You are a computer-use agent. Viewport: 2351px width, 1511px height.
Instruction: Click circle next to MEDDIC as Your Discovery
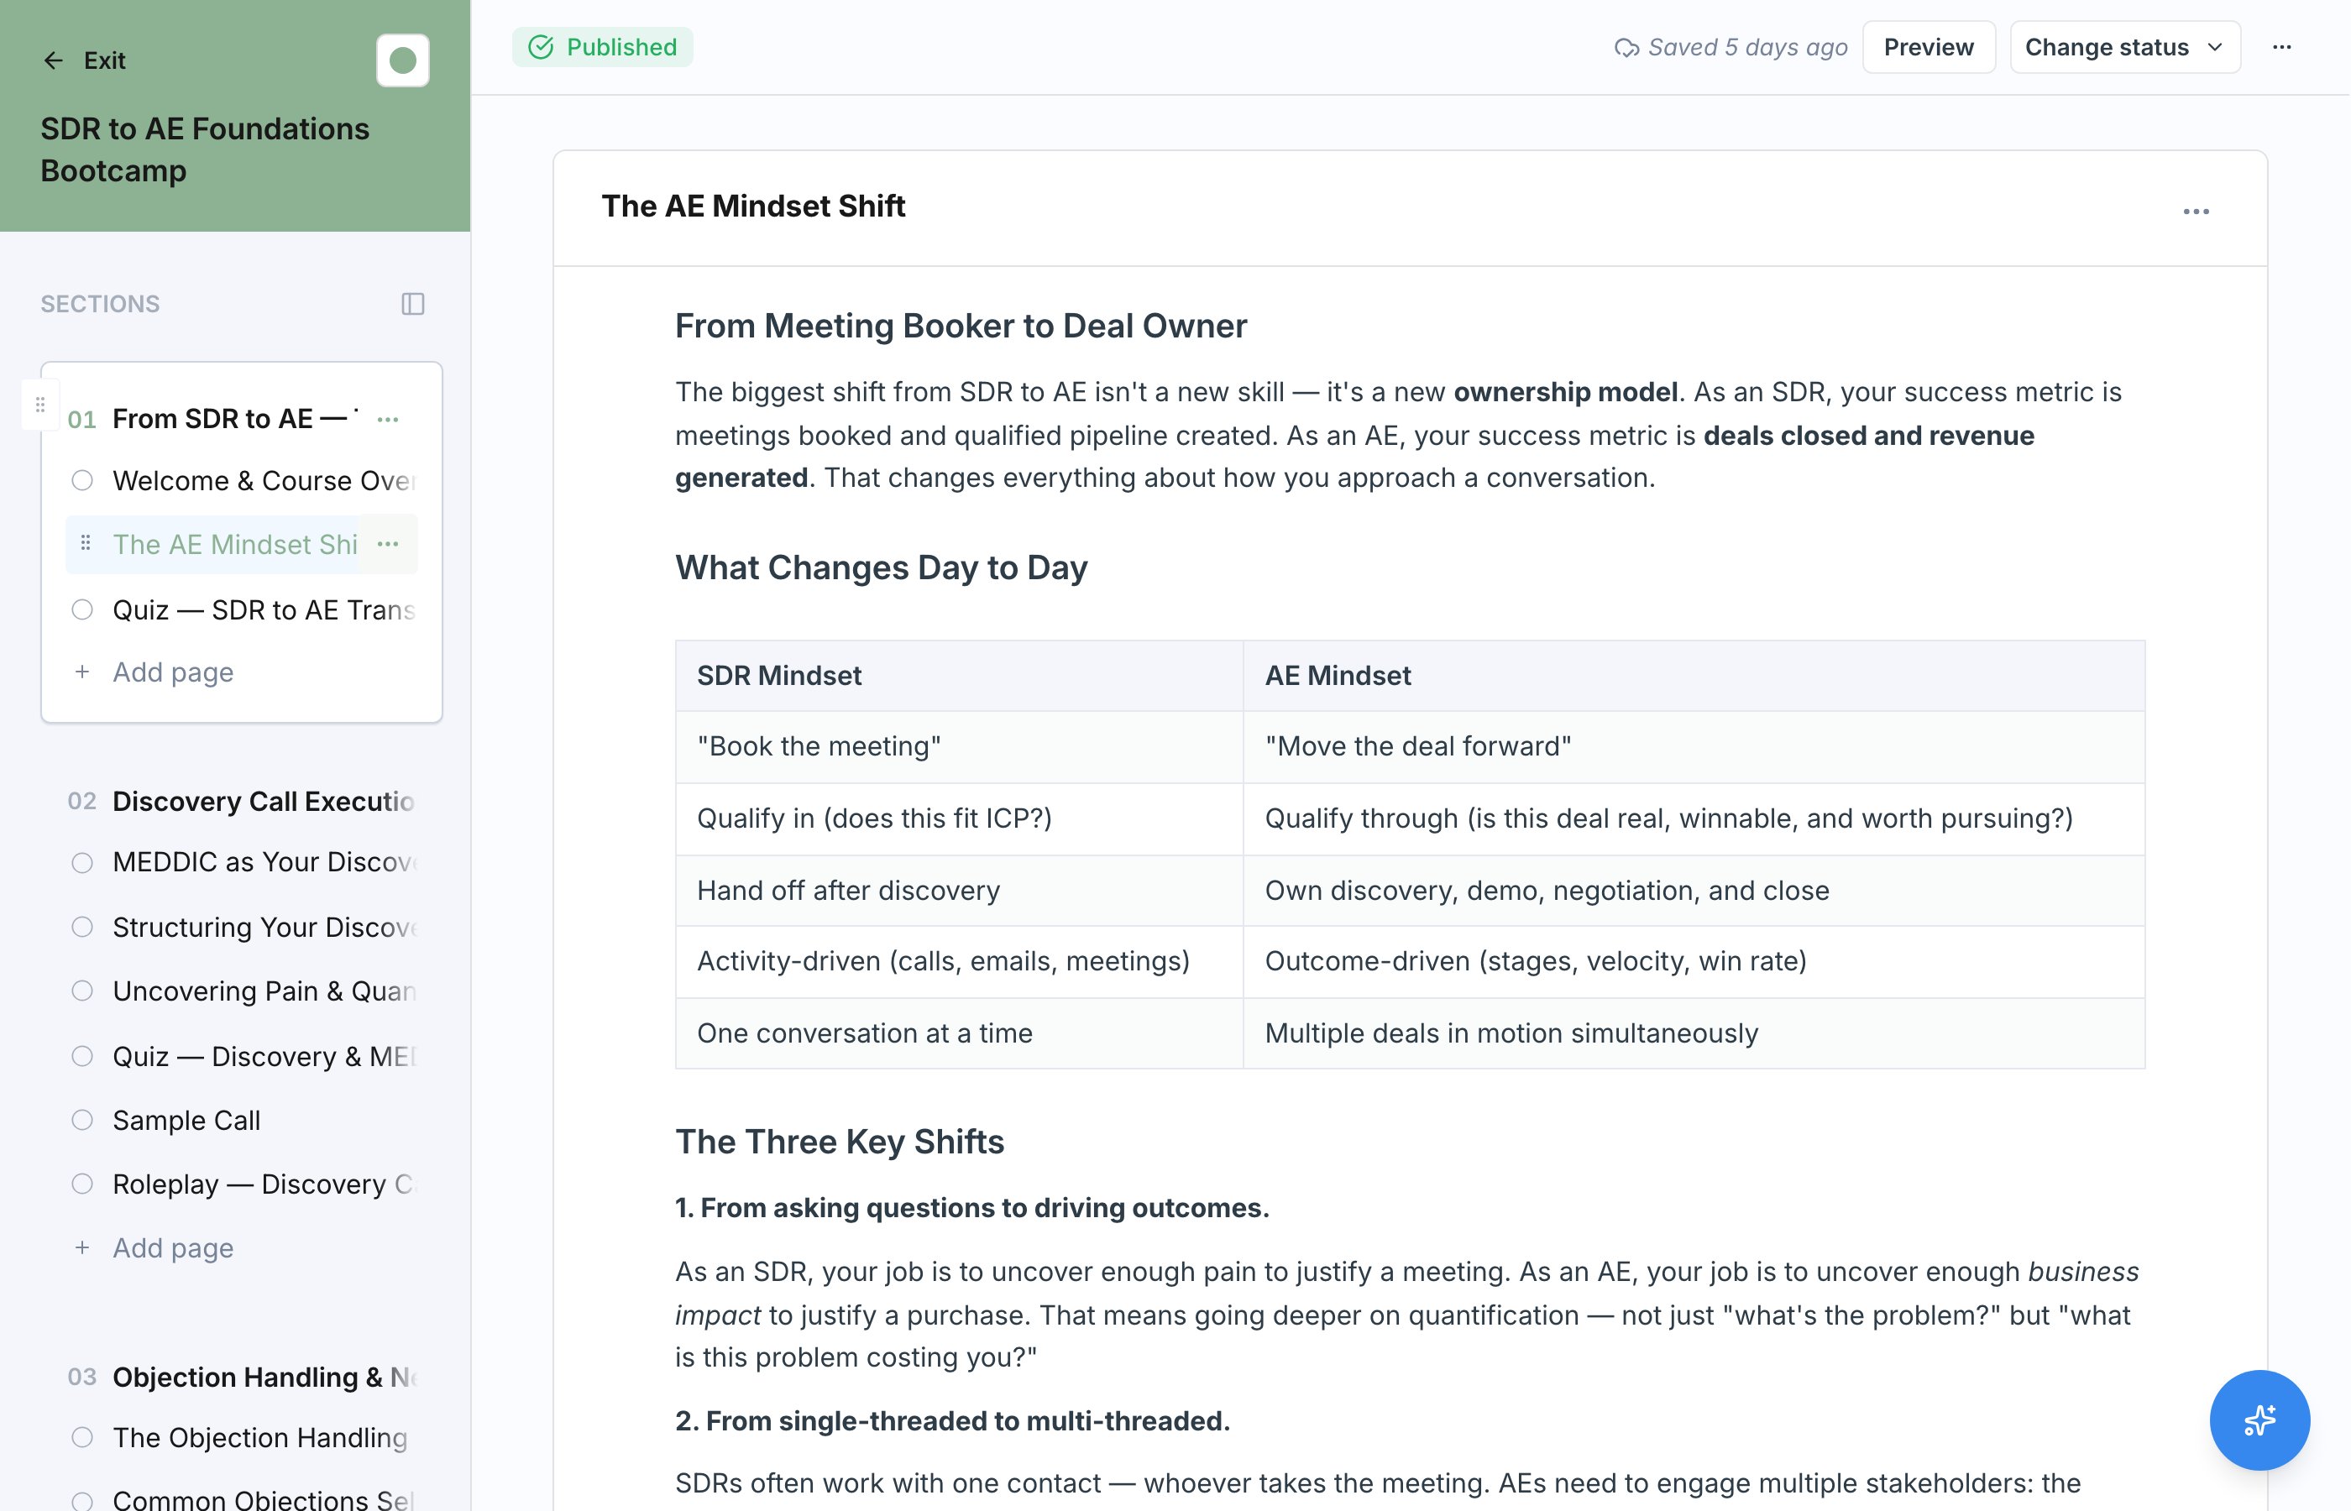tap(82, 862)
